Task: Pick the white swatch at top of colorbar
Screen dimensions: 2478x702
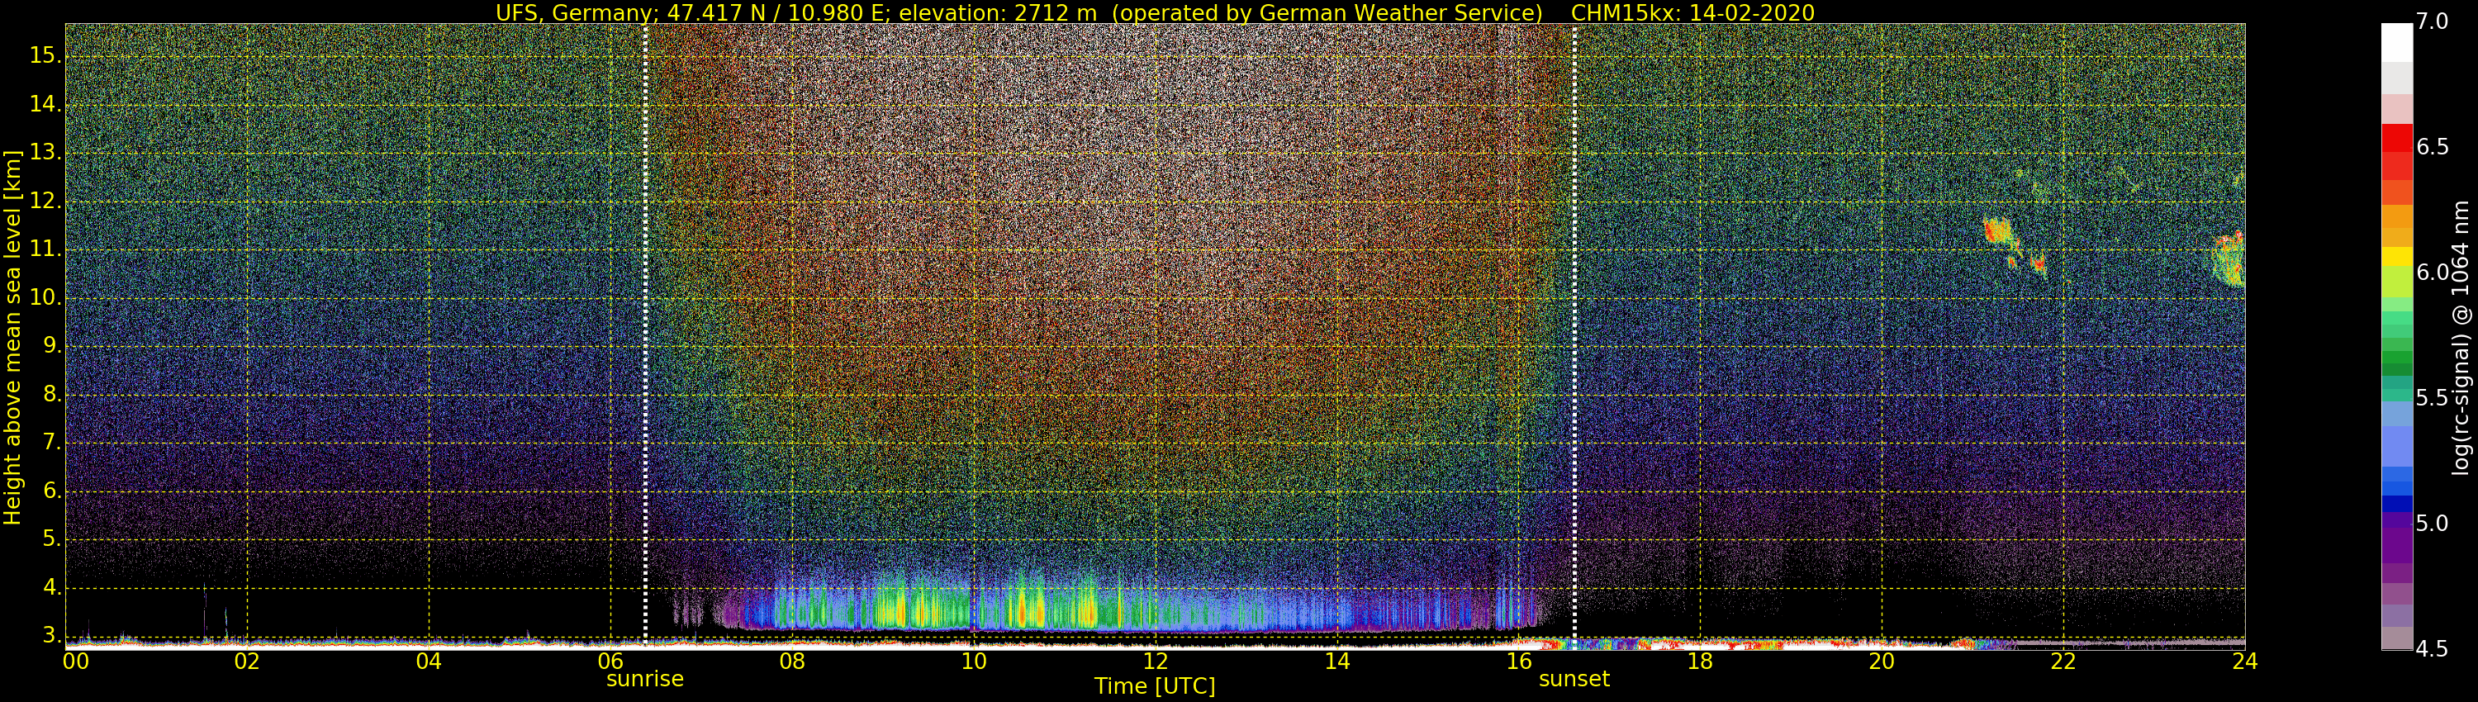Action: click(x=2396, y=42)
